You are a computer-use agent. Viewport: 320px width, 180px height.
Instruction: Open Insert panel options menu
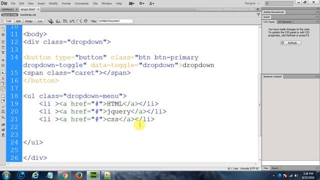pyautogui.click(x=317, y=17)
